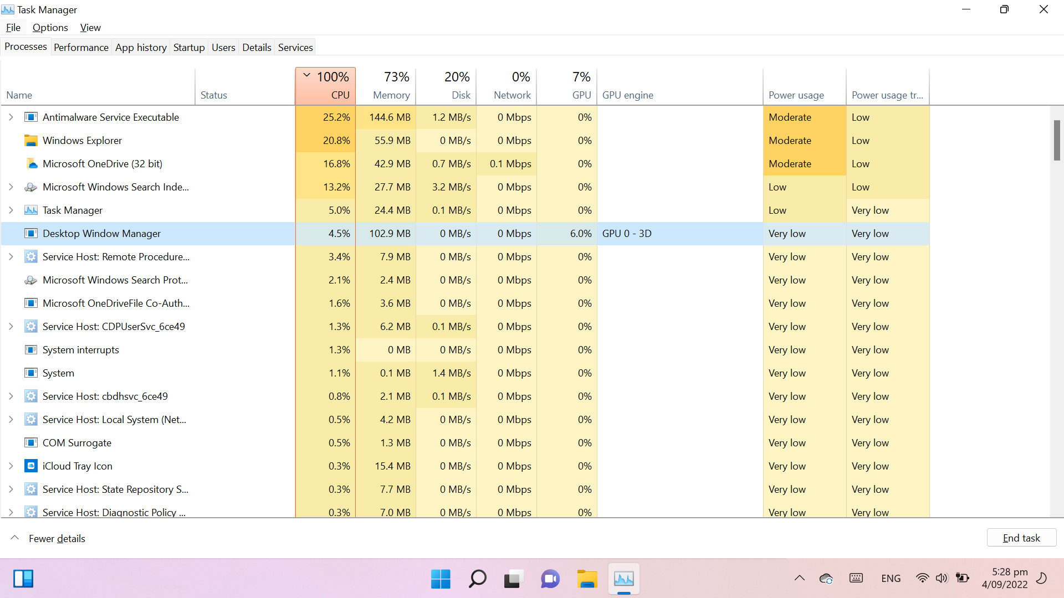Click the taskbar Search magnifier icon
Screen dimensions: 1064x598
click(x=477, y=579)
